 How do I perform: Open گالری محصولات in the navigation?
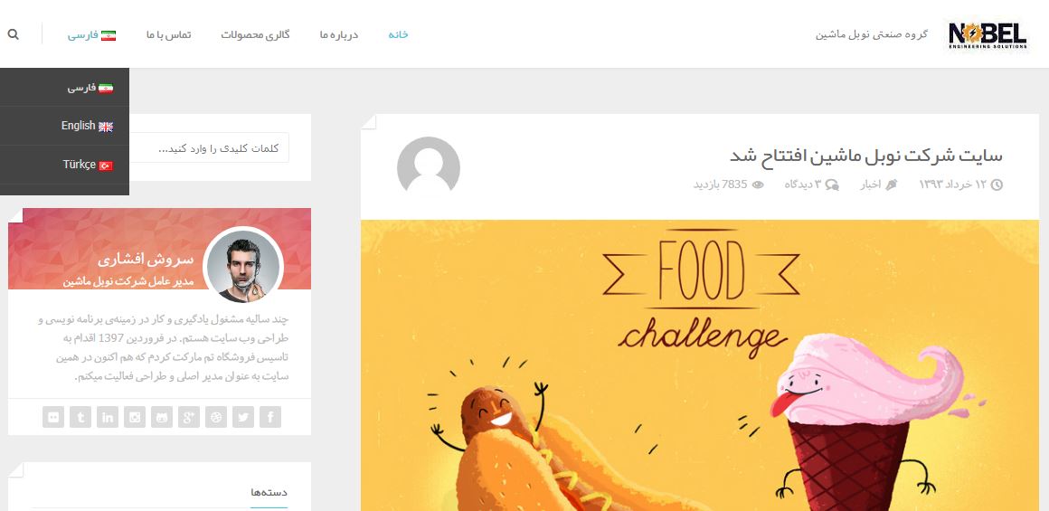(256, 34)
